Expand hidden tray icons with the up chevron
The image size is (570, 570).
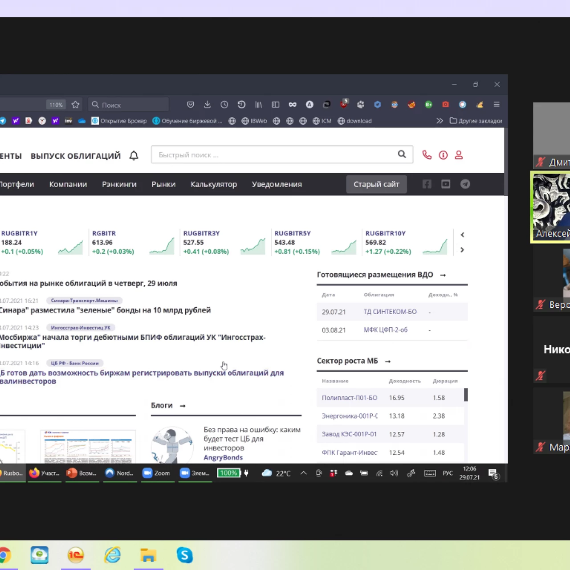(303, 473)
